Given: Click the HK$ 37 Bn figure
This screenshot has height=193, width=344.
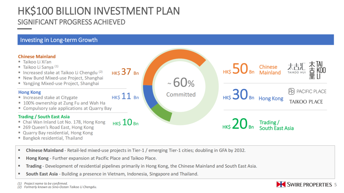Looking at the screenshot, I should click(x=125, y=72).
